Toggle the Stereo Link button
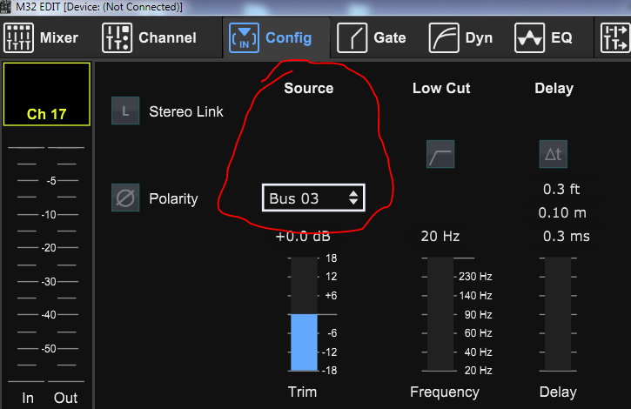This screenshot has width=631, height=409. point(125,111)
